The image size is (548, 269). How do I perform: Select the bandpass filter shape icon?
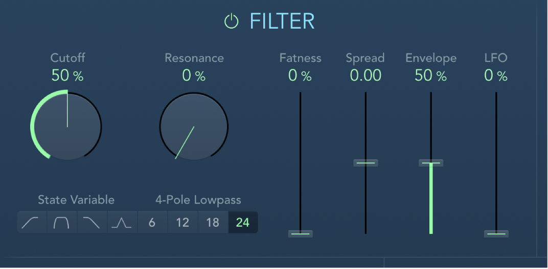pos(62,223)
